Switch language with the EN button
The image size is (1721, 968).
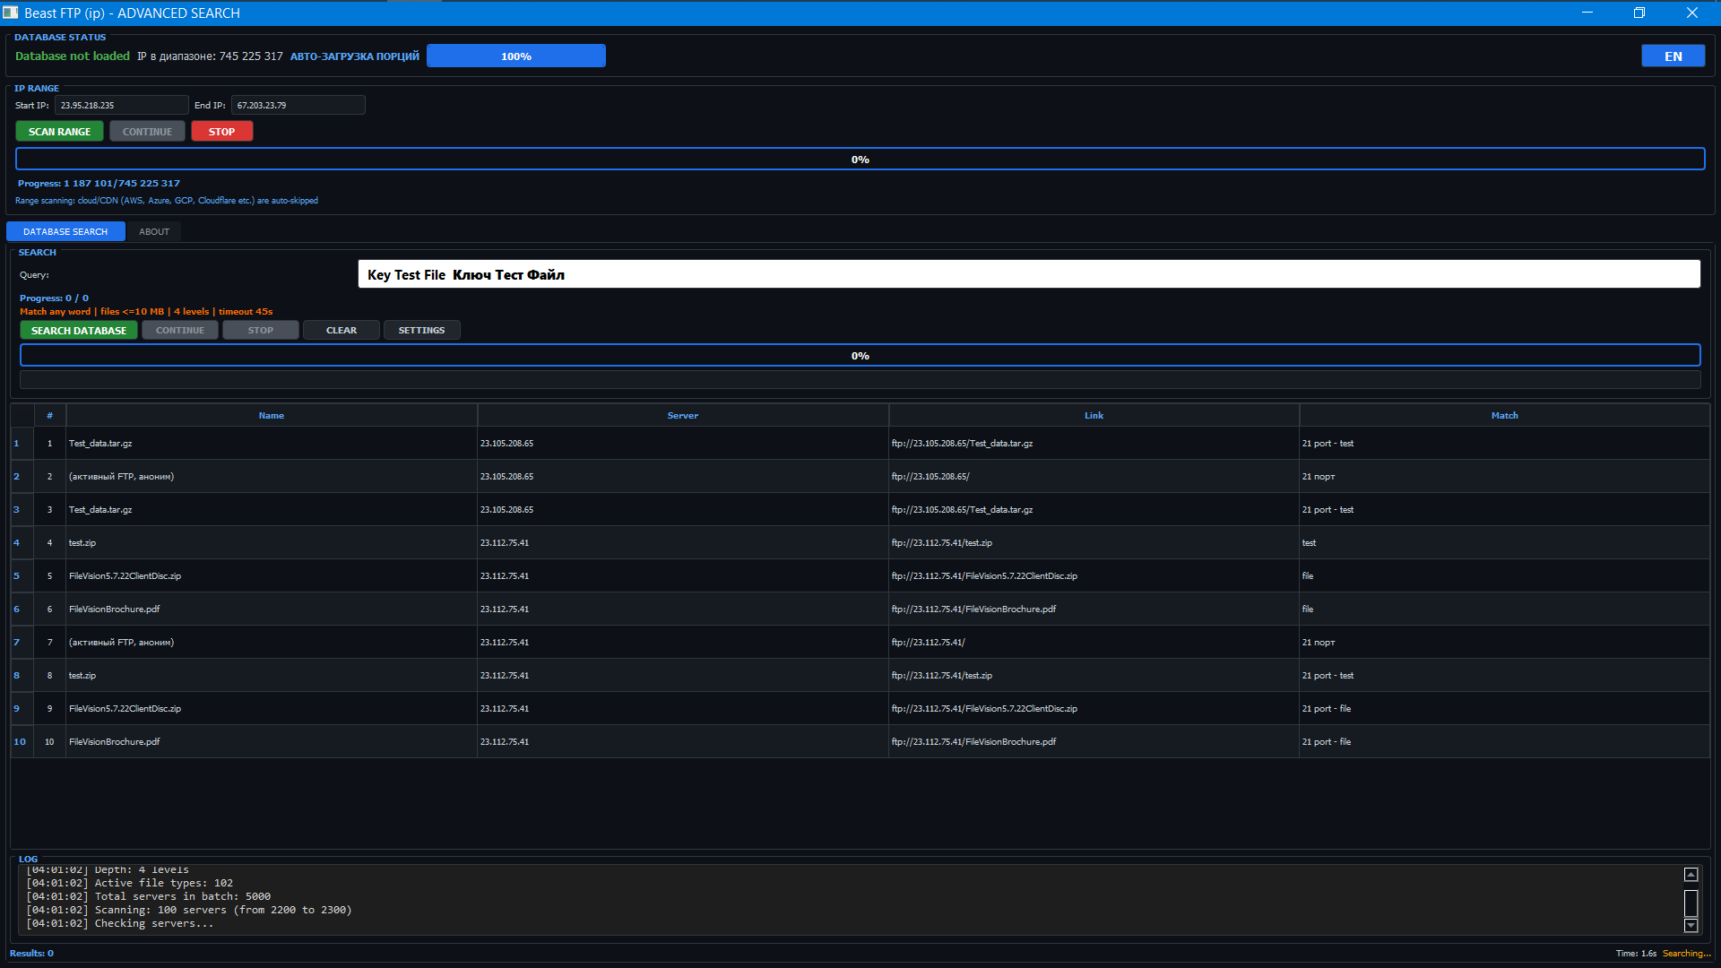pos(1673,56)
